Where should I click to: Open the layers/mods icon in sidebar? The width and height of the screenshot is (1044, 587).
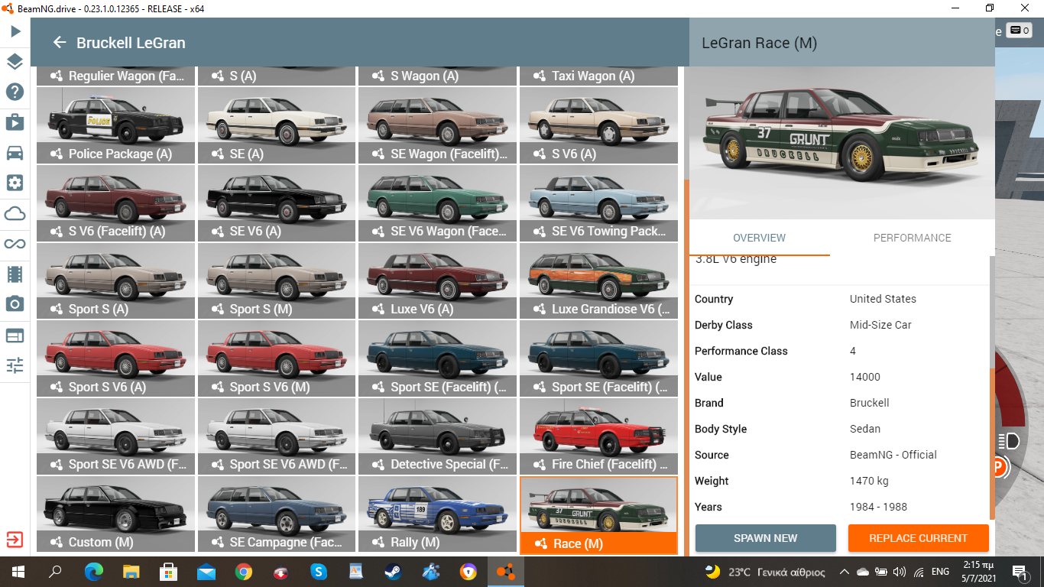[x=15, y=62]
